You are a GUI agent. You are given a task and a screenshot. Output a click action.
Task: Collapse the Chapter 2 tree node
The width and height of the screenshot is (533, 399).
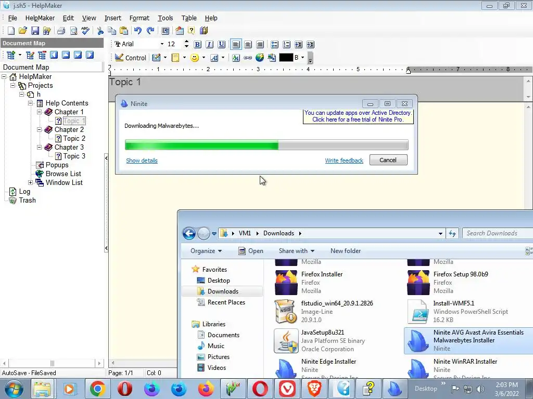[x=40, y=129]
